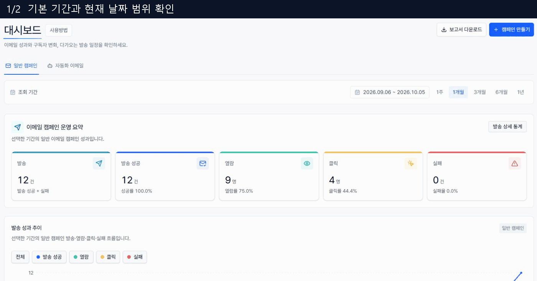The height and width of the screenshot is (281, 537).
Task: Click the 대시보드 page title
Action: pos(23,30)
